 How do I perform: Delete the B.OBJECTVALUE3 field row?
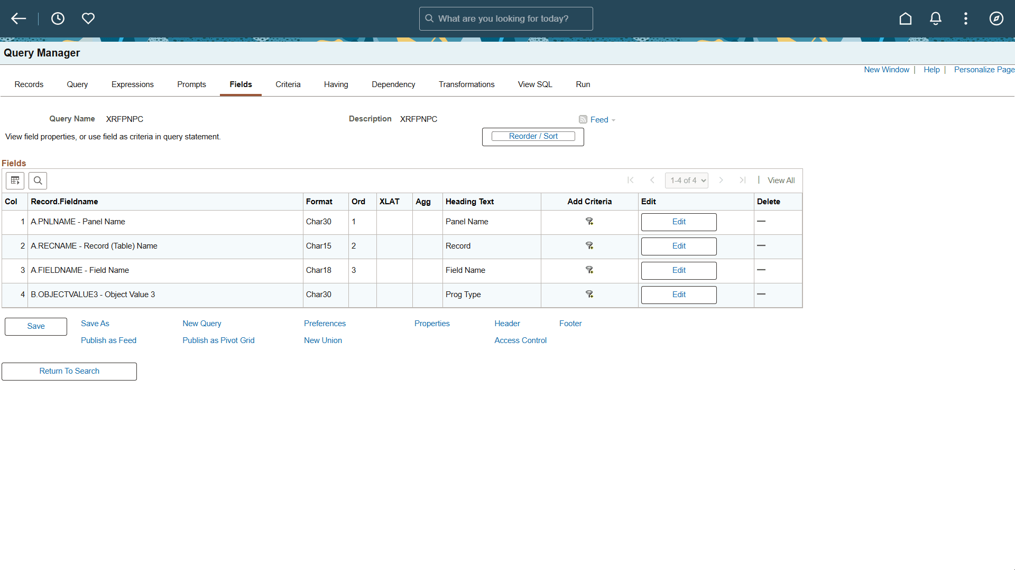pyautogui.click(x=761, y=294)
